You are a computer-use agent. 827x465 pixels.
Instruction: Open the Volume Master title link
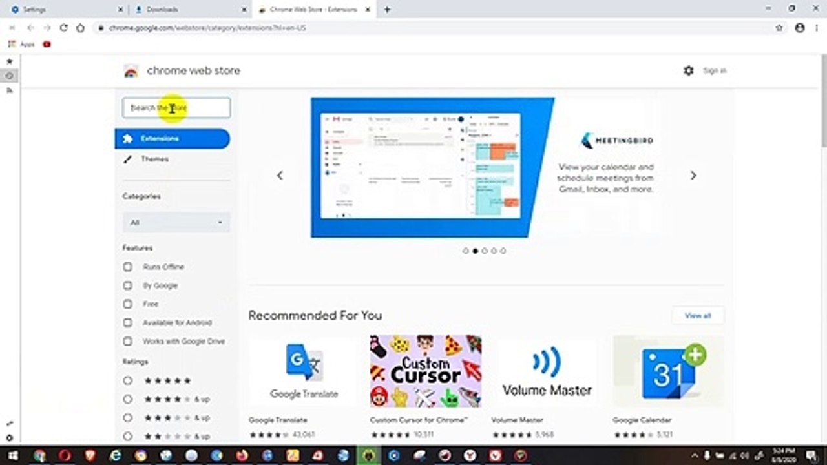click(518, 420)
